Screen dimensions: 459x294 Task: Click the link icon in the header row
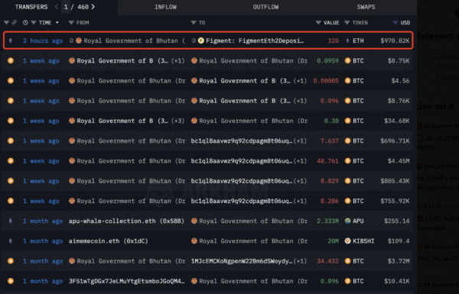(x=14, y=22)
